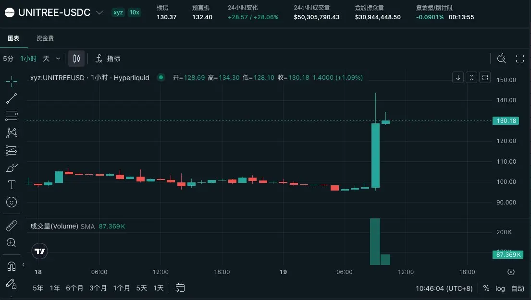Click the 24小时成交量 value $50,305,790.43
The width and height of the screenshot is (531, 300).
point(317,17)
